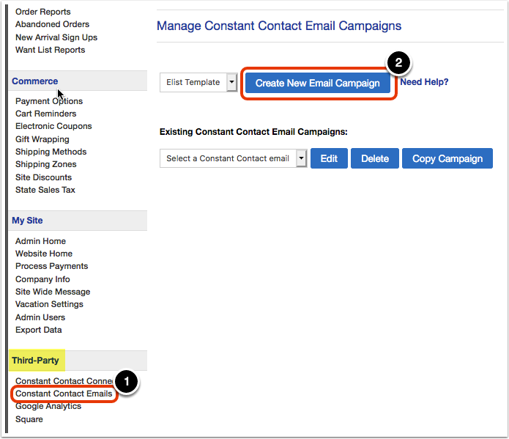Screen dimensions: 509x439
Task: Click the Manage Constant Contact Email Campaigns heading
Action: pos(279,26)
